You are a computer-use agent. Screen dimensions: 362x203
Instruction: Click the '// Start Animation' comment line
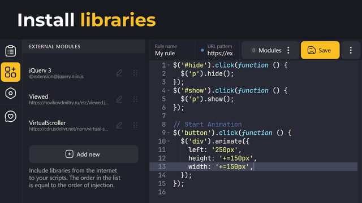click(208, 124)
